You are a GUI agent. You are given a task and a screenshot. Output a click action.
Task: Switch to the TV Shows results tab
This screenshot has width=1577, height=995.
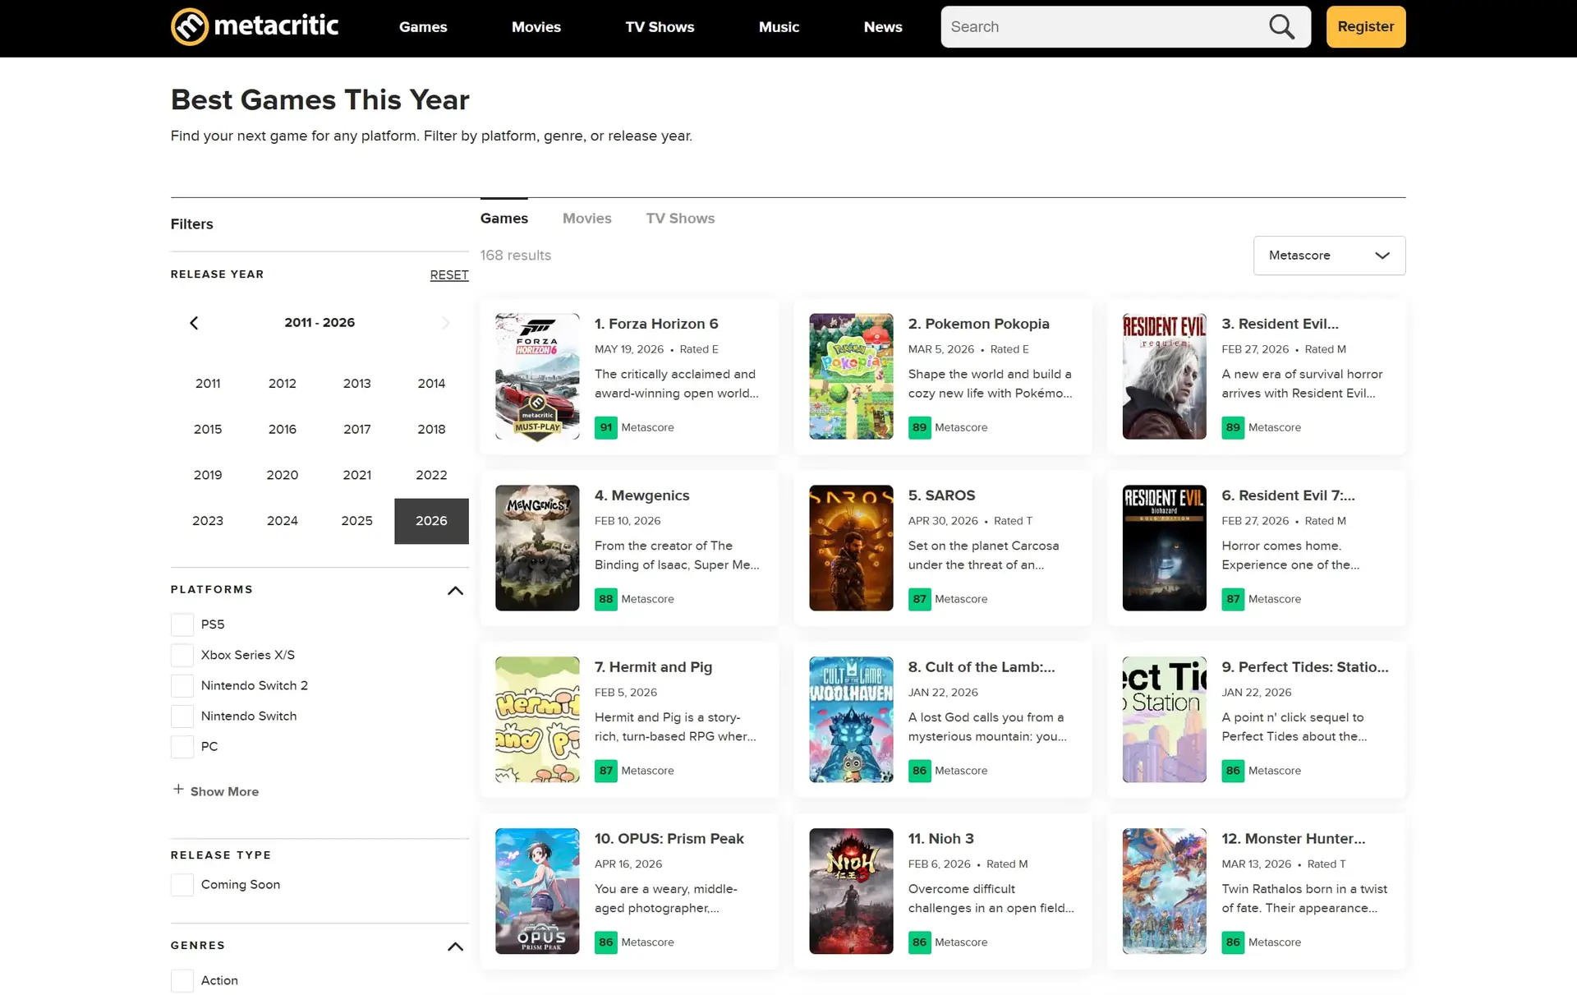click(680, 219)
